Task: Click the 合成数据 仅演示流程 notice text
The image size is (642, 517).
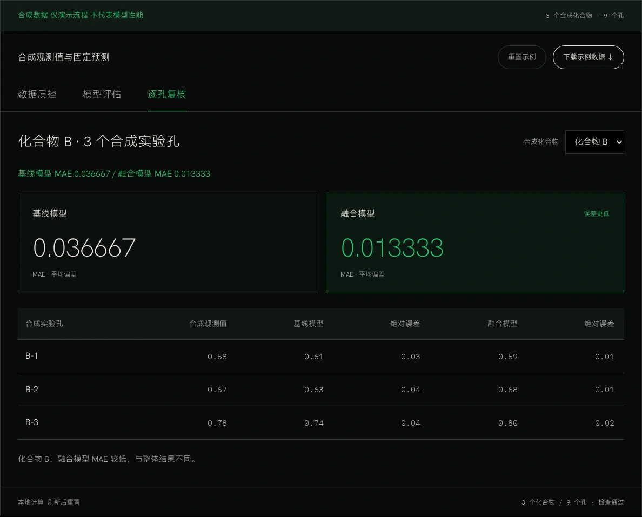Action: tap(80, 15)
